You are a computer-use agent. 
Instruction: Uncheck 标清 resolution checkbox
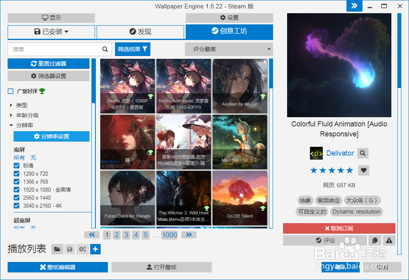click(x=16, y=166)
